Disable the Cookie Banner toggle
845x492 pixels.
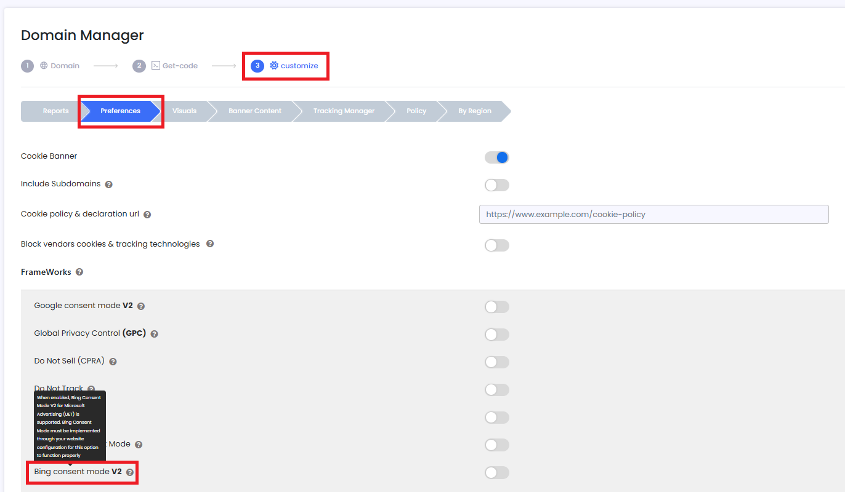click(x=497, y=157)
